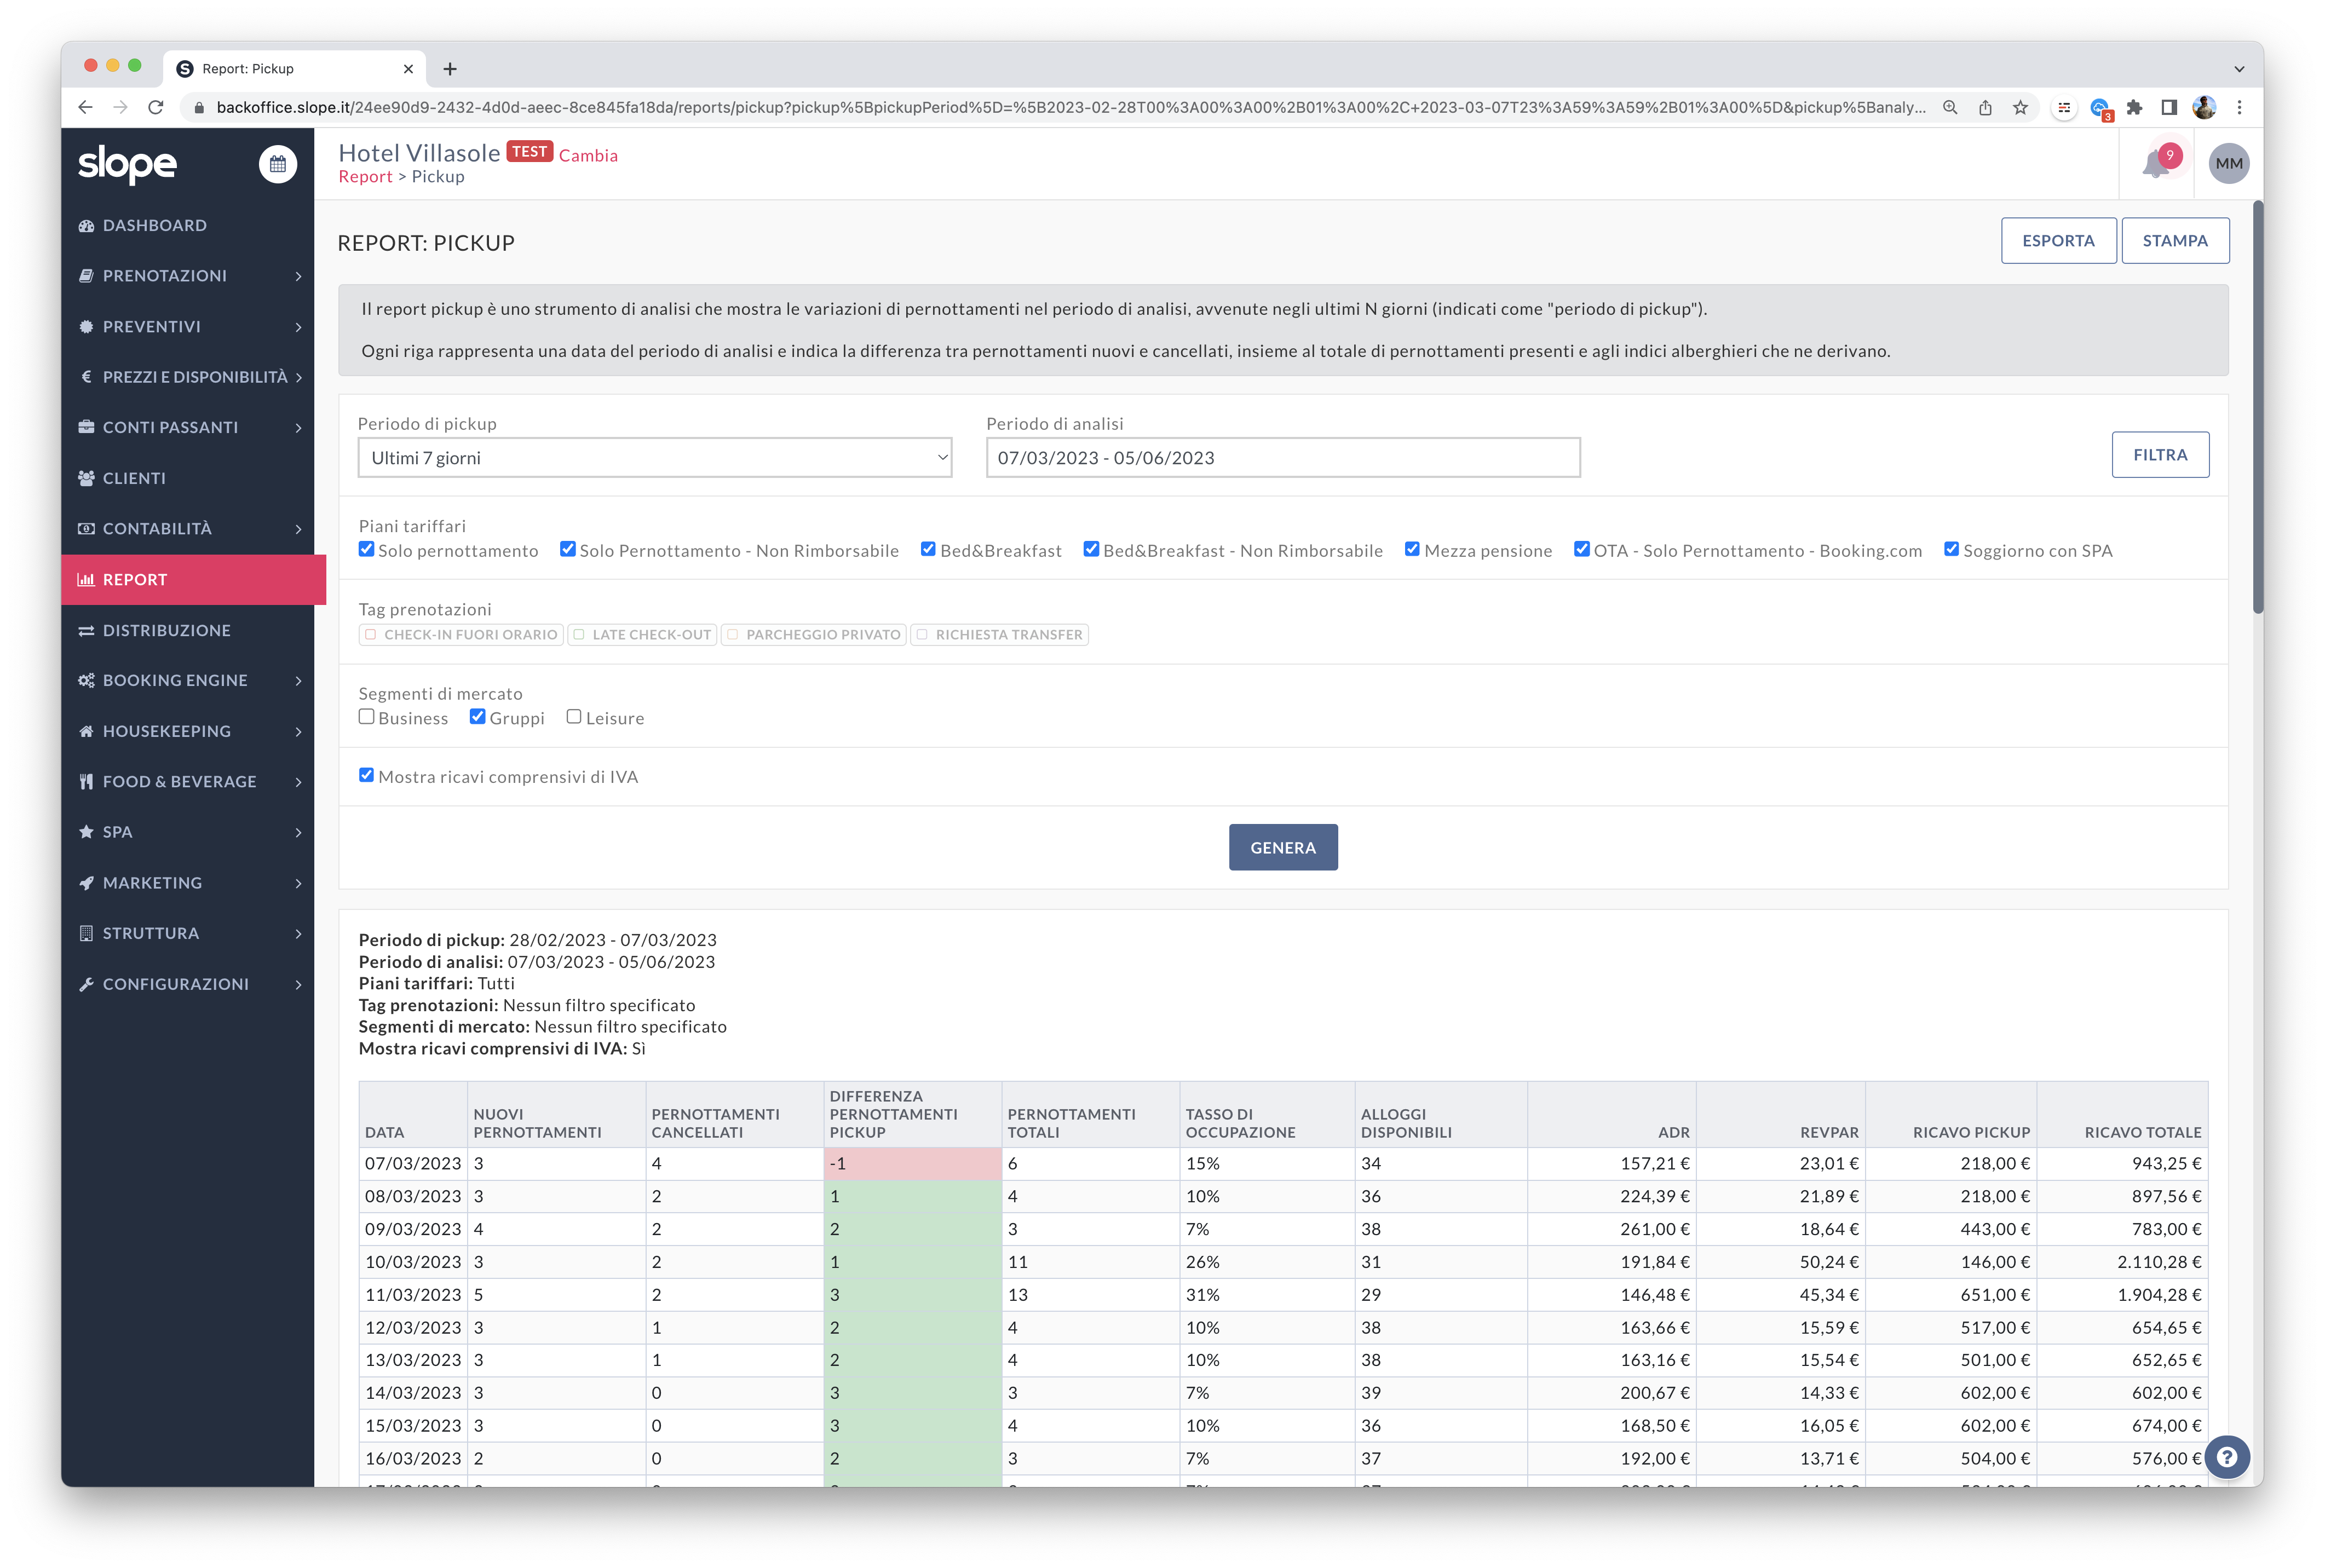
Task: Click the STAMPA button
Action: (2174, 241)
